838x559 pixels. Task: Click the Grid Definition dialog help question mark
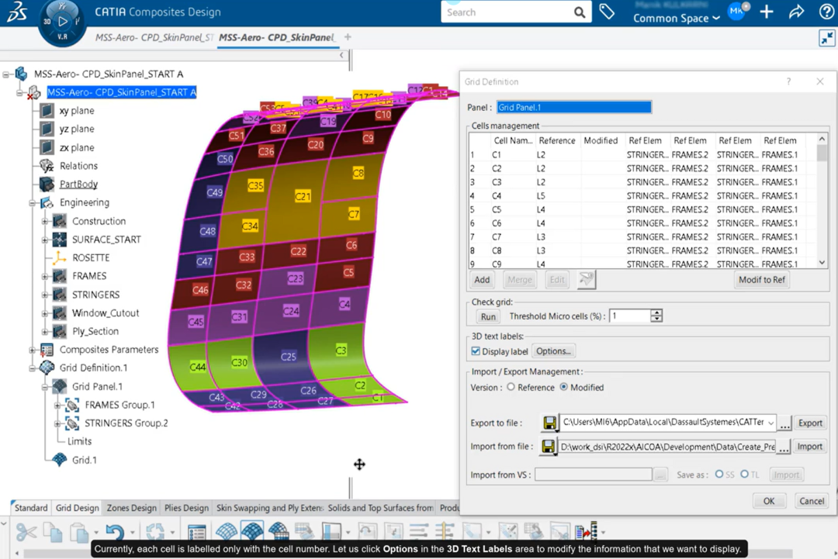[x=788, y=81]
